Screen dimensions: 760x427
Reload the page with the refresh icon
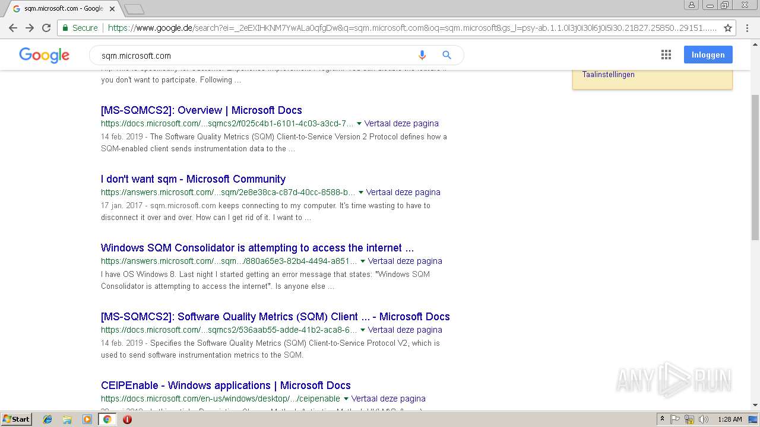(x=46, y=28)
